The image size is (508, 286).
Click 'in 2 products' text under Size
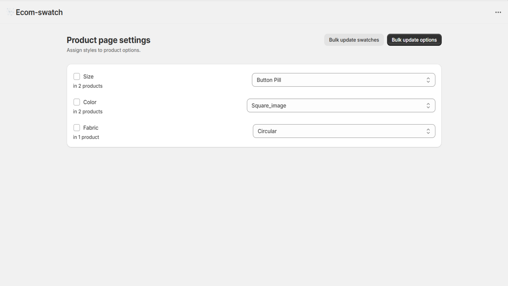88,86
